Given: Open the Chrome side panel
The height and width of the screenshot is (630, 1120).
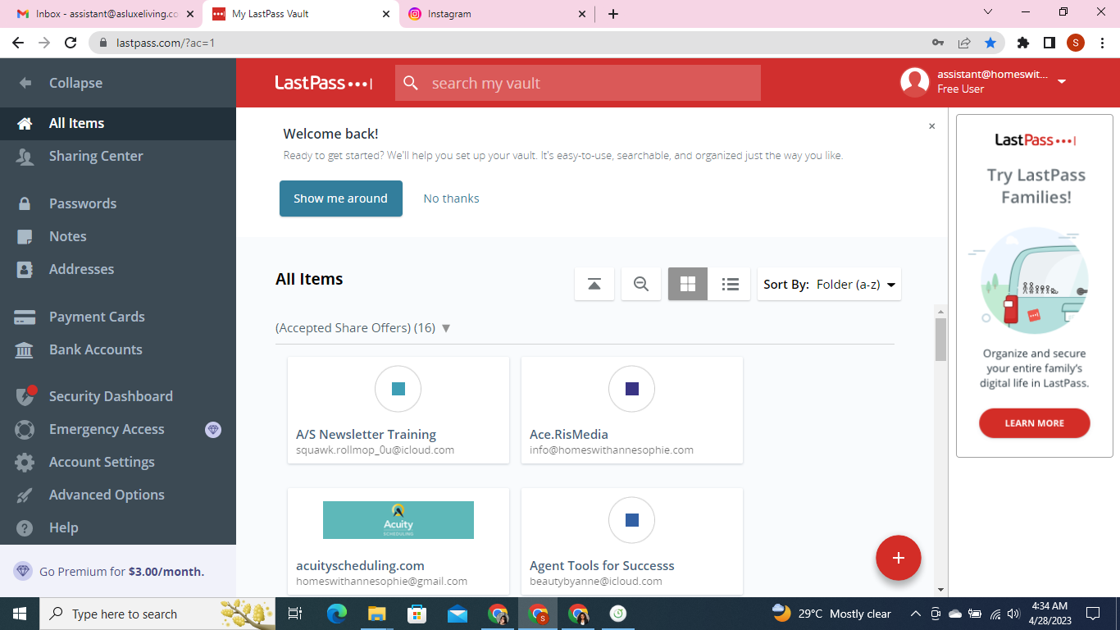Looking at the screenshot, I should click(x=1049, y=43).
